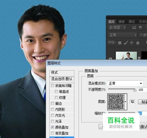This screenshot has width=147, height=138.
Task: Enable the 描边 checkbox
Action: pos(52,103)
